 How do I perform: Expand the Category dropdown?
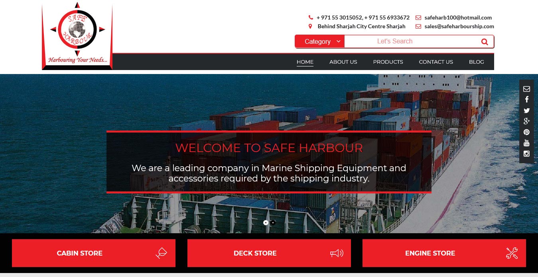(x=319, y=41)
